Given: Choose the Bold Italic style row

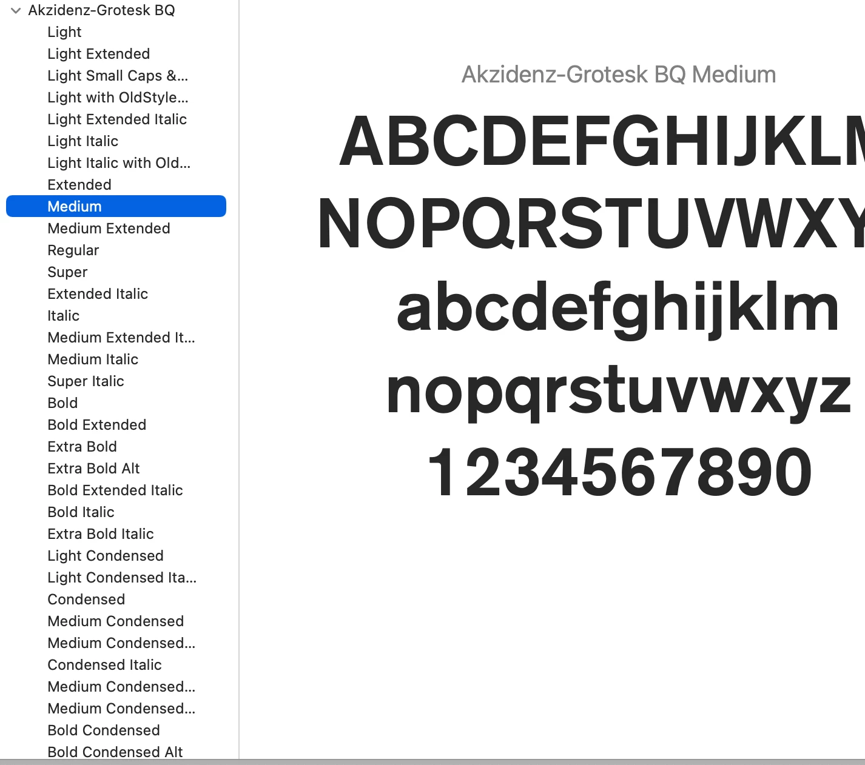Looking at the screenshot, I should coord(116,512).
